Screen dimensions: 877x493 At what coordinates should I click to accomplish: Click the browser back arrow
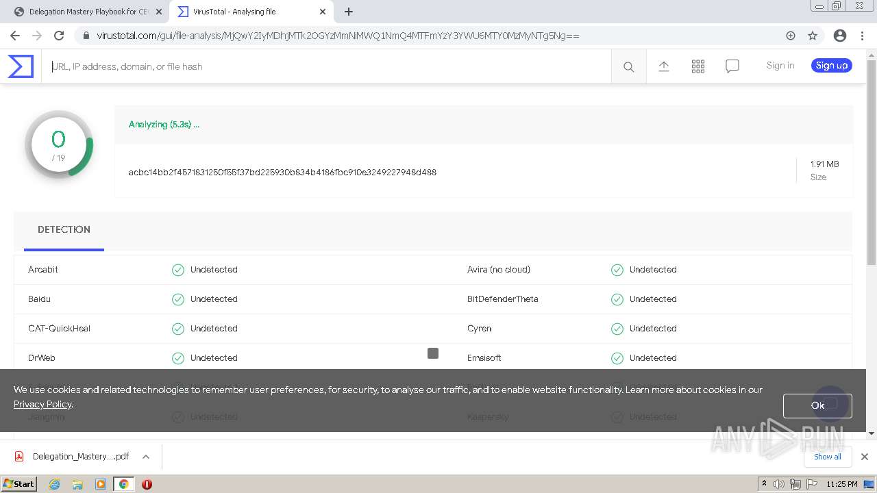tap(15, 36)
